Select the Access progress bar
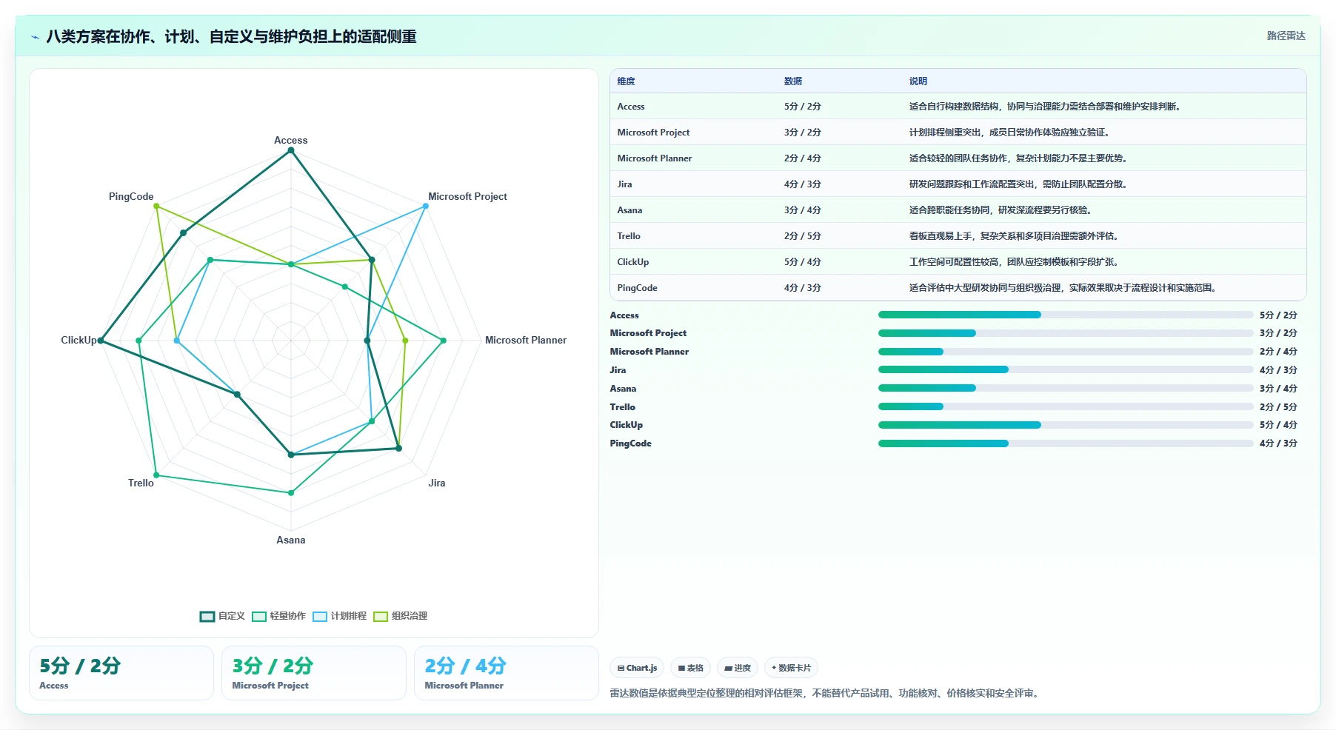Viewport: 1336px width, 730px height. (1065, 315)
